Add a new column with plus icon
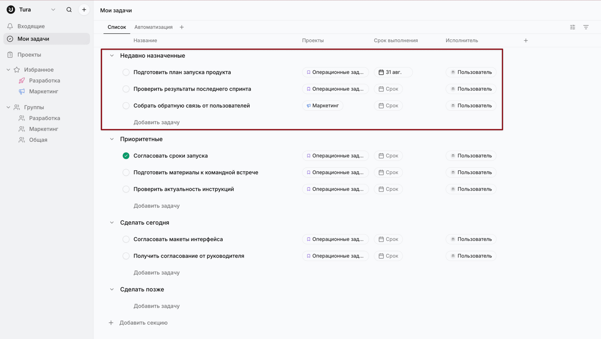 (526, 40)
